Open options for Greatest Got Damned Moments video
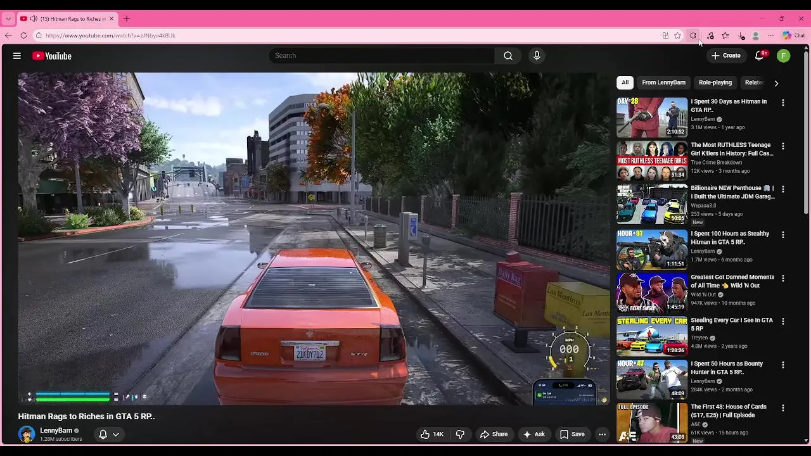This screenshot has width=811, height=456. coord(783,278)
